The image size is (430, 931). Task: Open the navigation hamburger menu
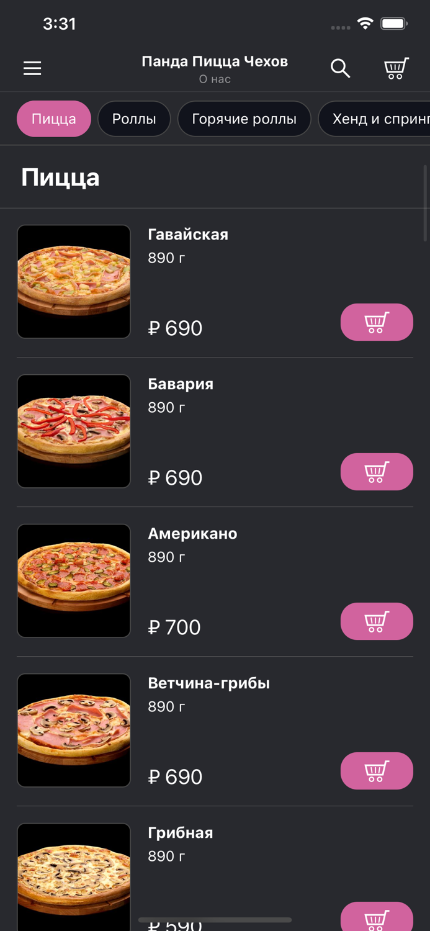pyautogui.click(x=32, y=68)
